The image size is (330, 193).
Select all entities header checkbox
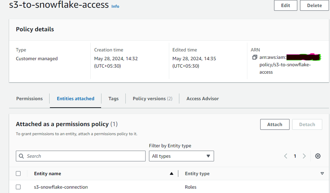[18, 174]
